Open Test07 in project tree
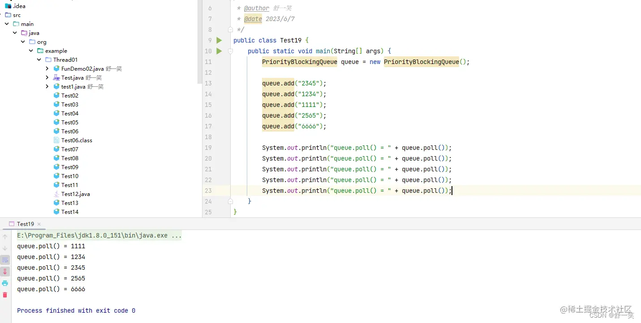 coord(70,149)
